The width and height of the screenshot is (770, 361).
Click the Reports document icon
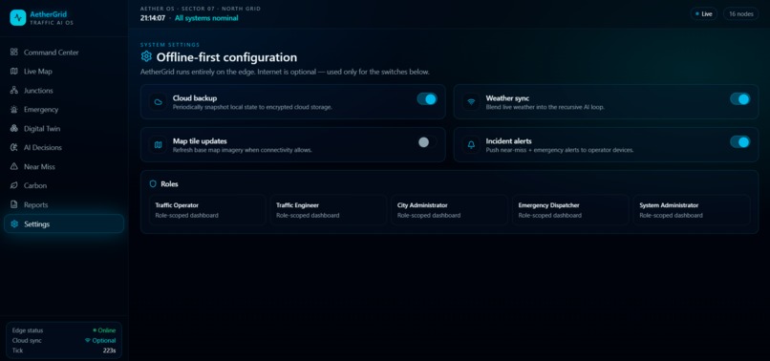tap(14, 204)
